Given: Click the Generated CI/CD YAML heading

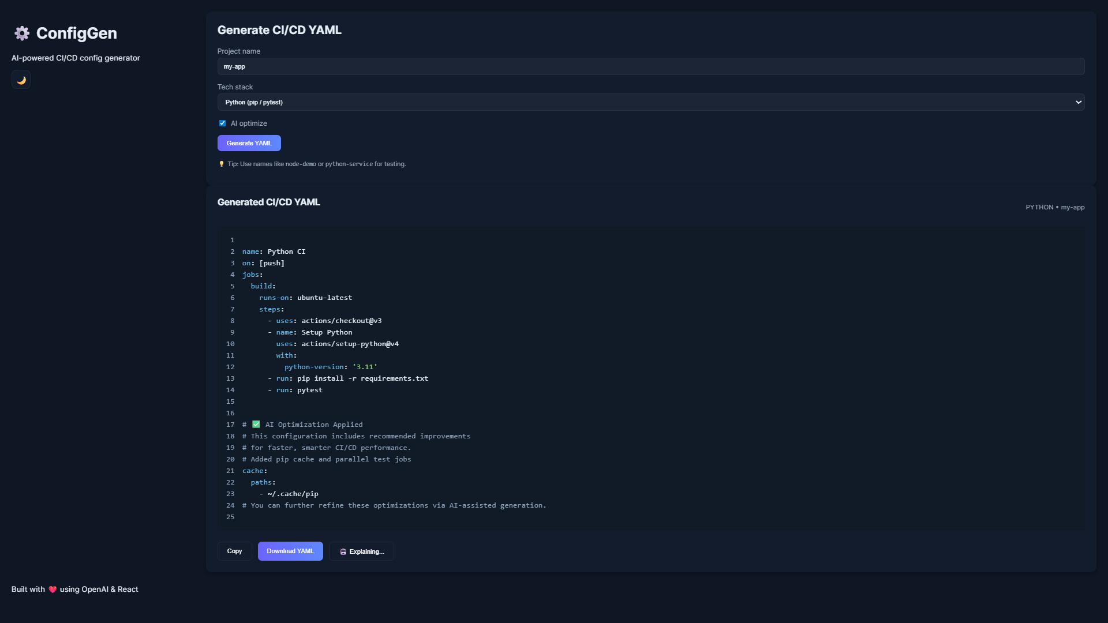Looking at the screenshot, I should tap(268, 202).
